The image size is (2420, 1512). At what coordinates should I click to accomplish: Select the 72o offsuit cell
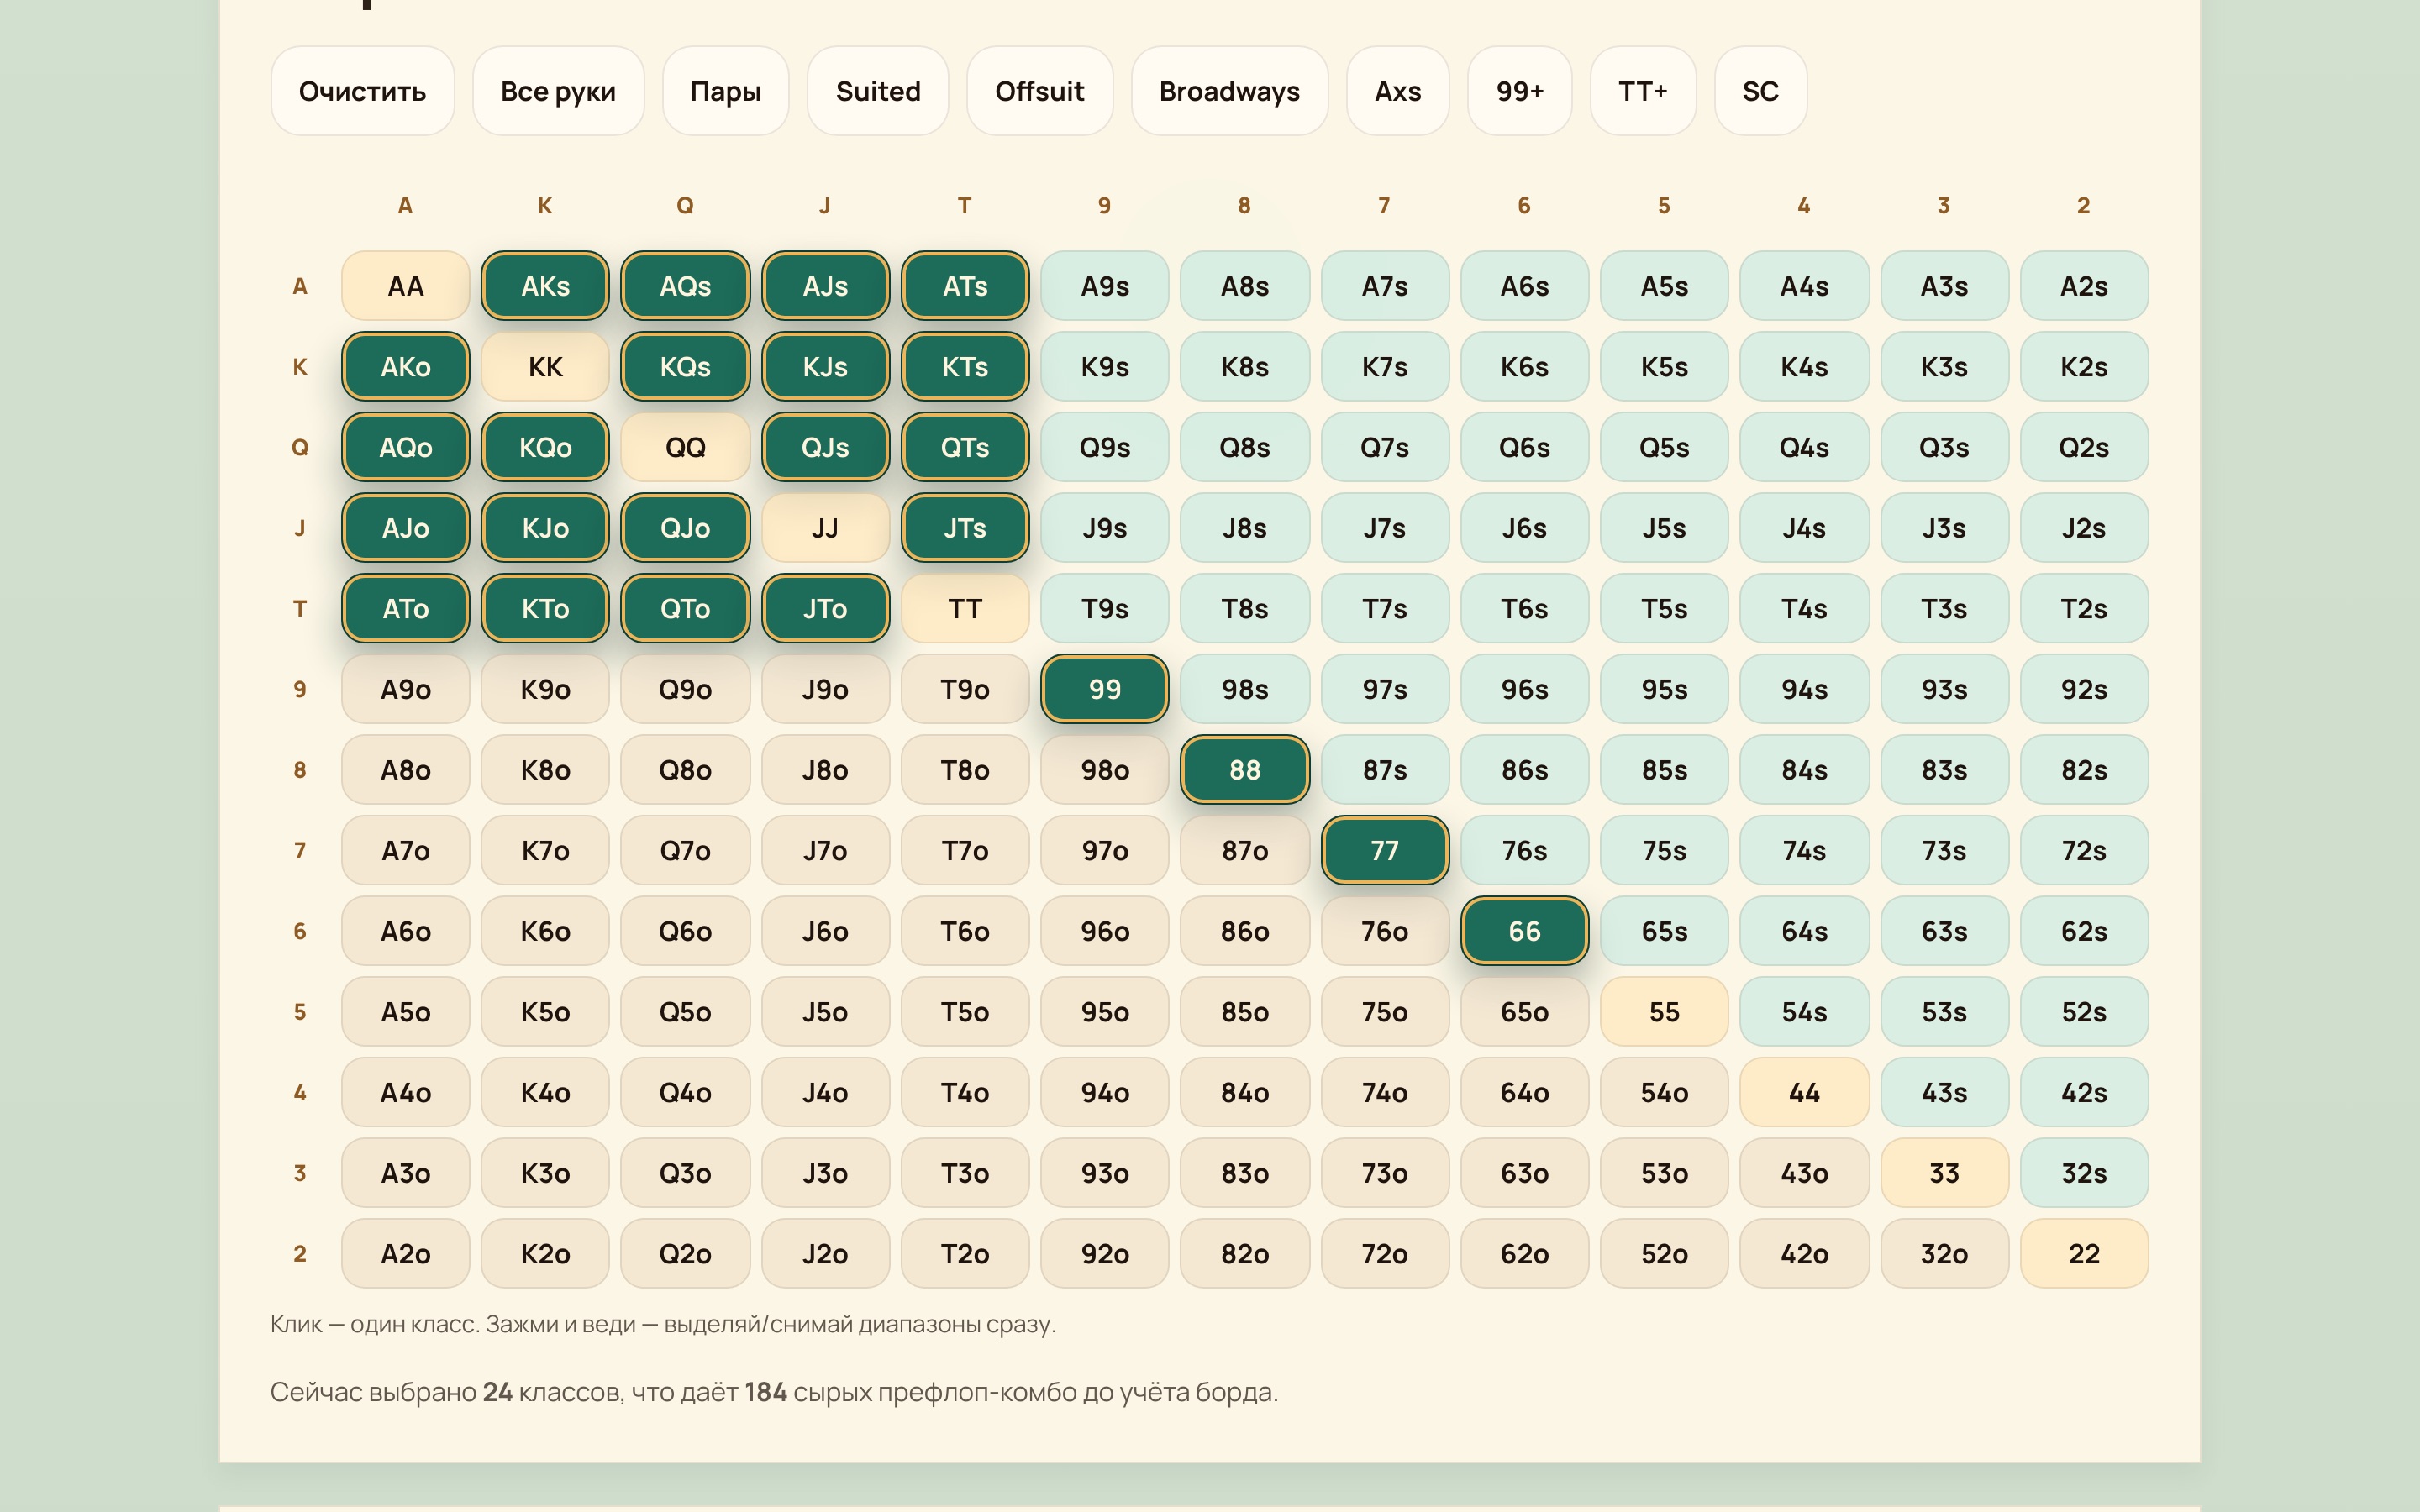pos(1384,1253)
